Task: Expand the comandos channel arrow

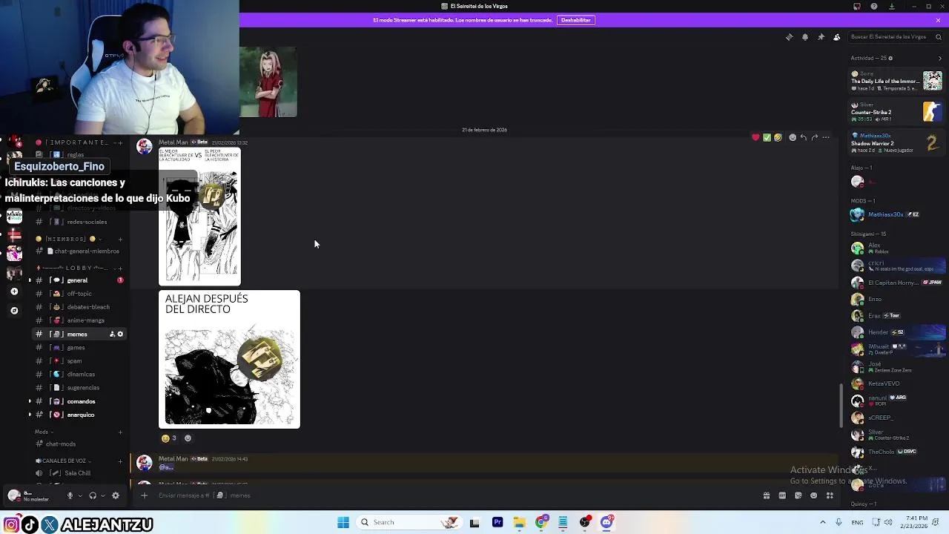Action: 30,401
